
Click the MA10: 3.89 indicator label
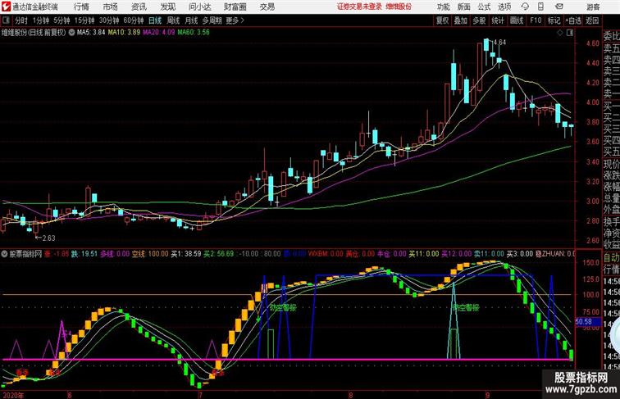coord(124,33)
